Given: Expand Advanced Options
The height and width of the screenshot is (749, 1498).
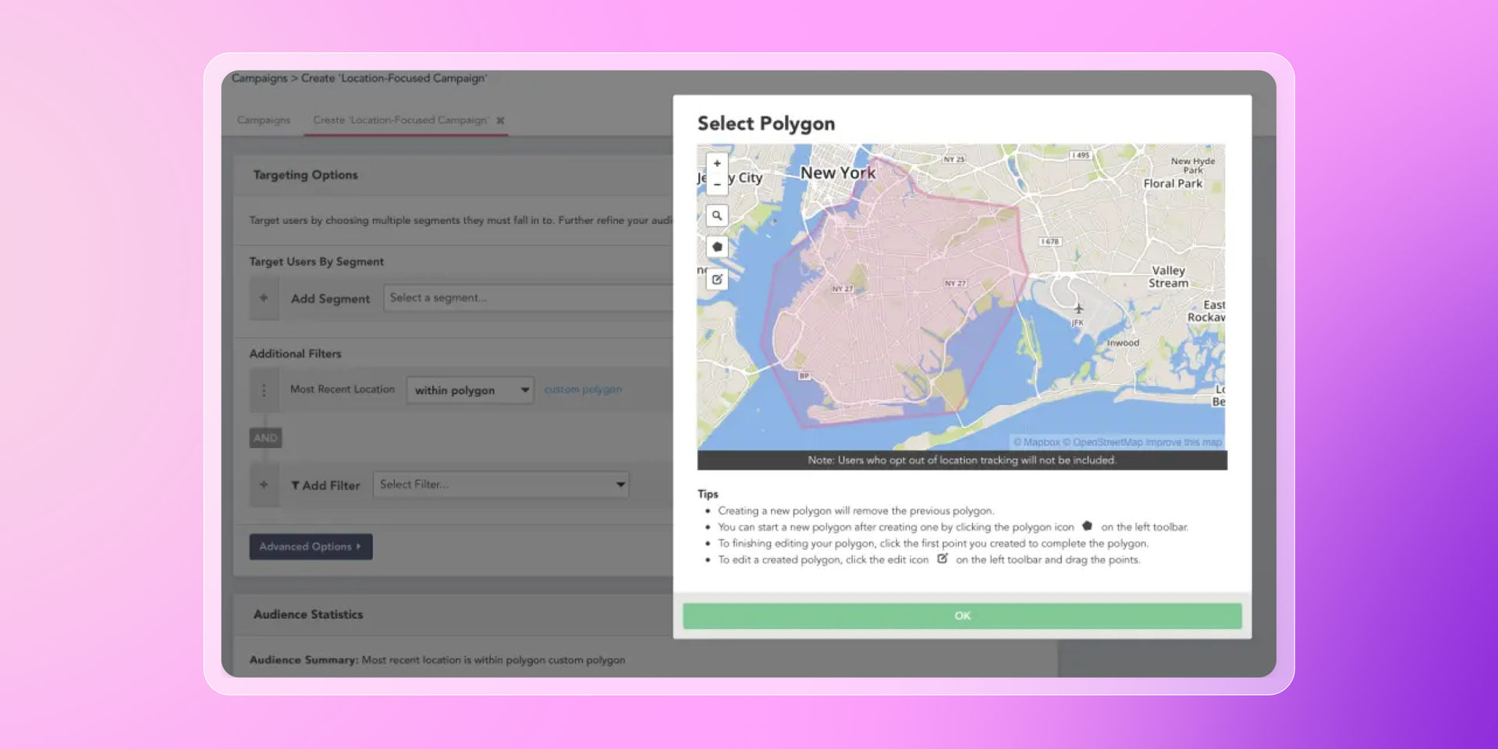Looking at the screenshot, I should [311, 547].
